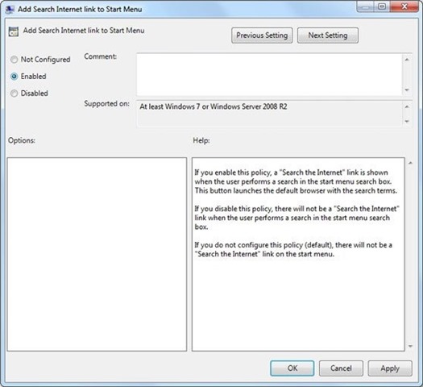The image size is (423, 387).
Task: Click the Comment box scroll down arrow
Action: (x=407, y=89)
